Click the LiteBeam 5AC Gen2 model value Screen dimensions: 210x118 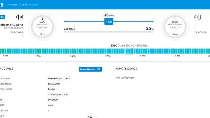pos(59,79)
